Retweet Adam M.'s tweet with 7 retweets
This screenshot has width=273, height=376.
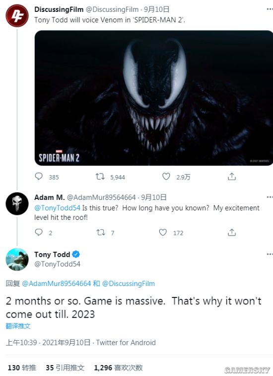(100, 232)
